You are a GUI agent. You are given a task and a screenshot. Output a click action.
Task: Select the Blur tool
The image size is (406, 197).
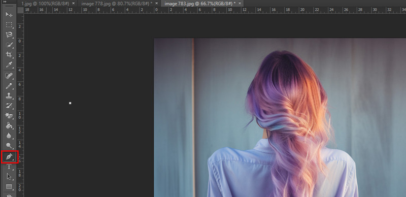tap(9, 136)
